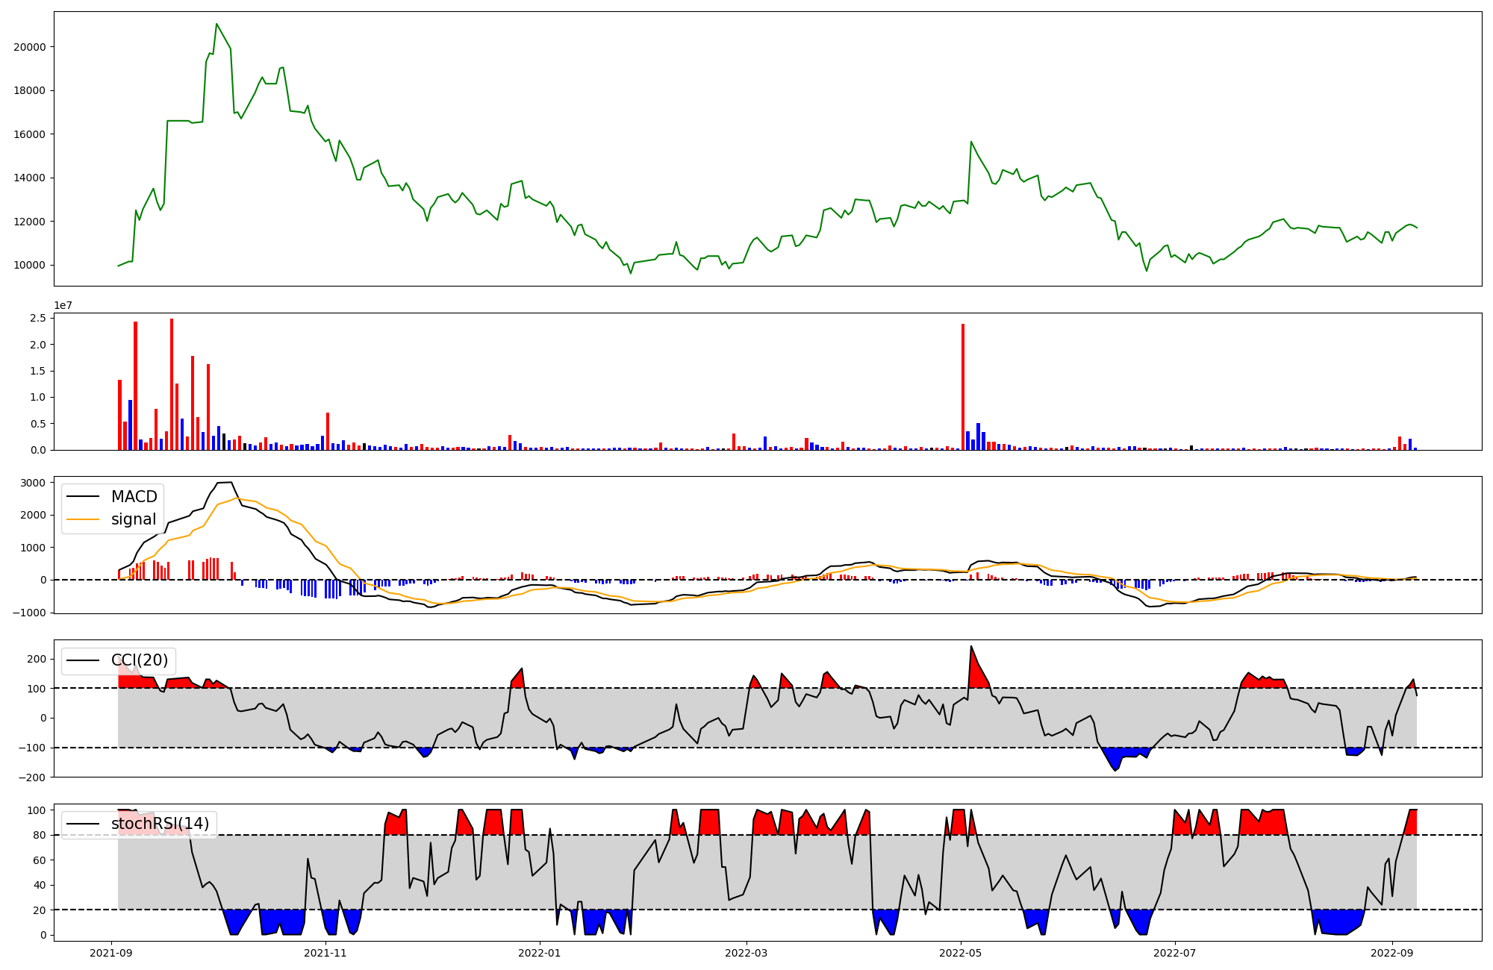This screenshot has height=970, width=1493.
Task: Click the 2021-09 date tick label
Action: pos(111,953)
